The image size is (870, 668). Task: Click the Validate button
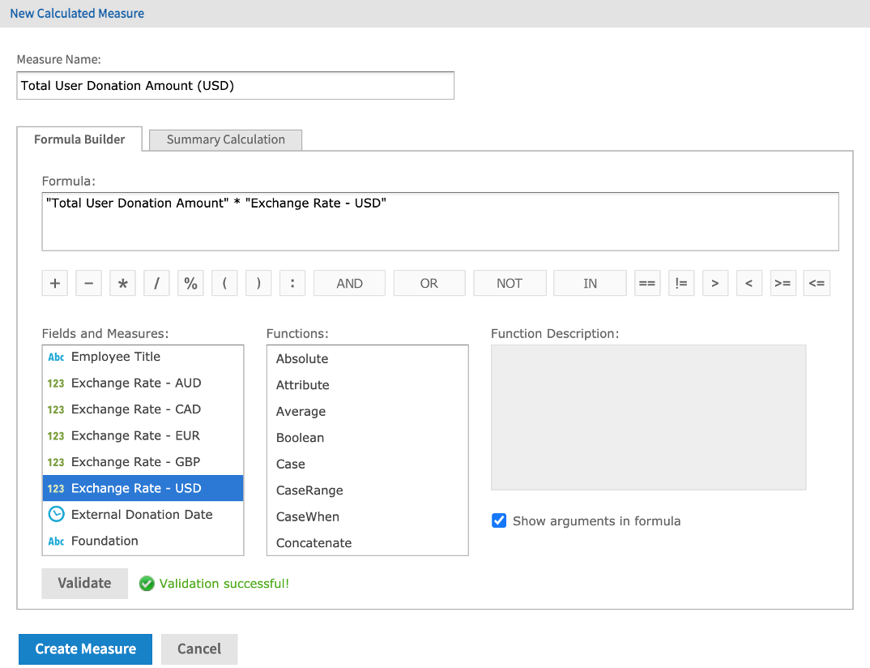84,583
